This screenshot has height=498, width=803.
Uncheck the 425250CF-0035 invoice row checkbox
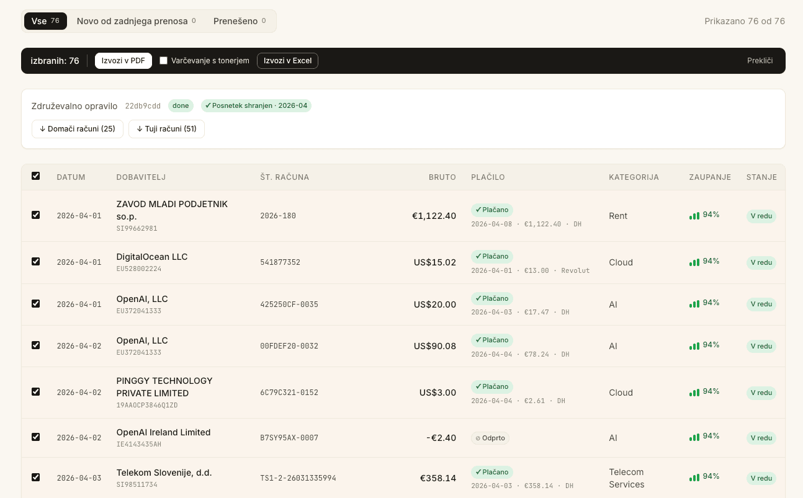pyautogui.click(x=35, y=304)
